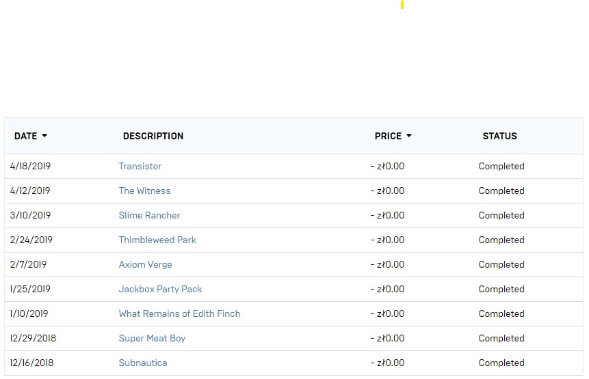This screenshot has height=379, width=589.
Task: Sort transactions by the PRICE column arrow
Action: [409, 136]
